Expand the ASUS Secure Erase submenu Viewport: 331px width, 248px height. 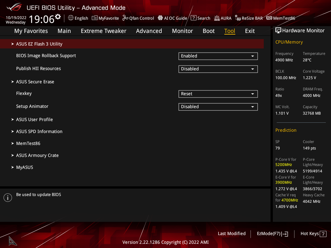(x=35, y=82)
